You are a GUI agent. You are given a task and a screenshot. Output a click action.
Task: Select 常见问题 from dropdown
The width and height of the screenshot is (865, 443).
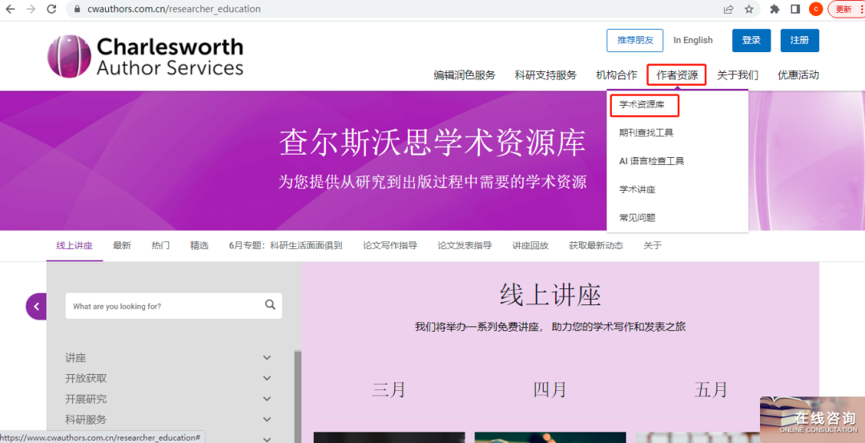coord(638,217)
